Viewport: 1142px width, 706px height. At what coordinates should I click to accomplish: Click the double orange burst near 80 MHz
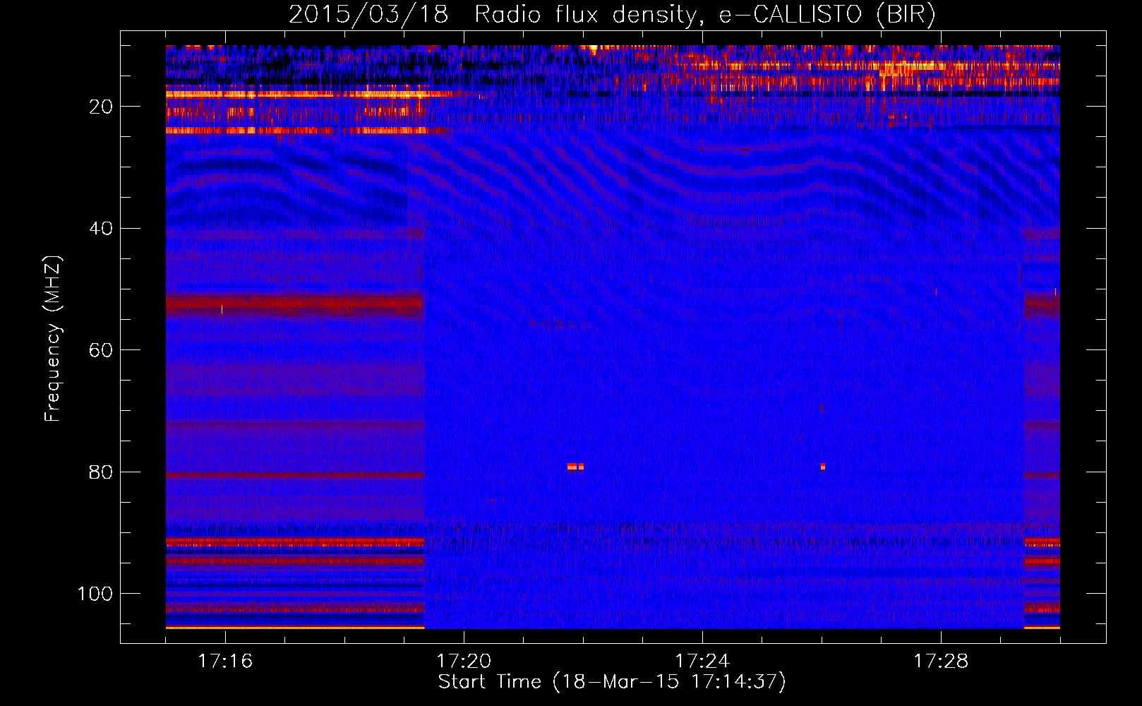coord(575,467)
